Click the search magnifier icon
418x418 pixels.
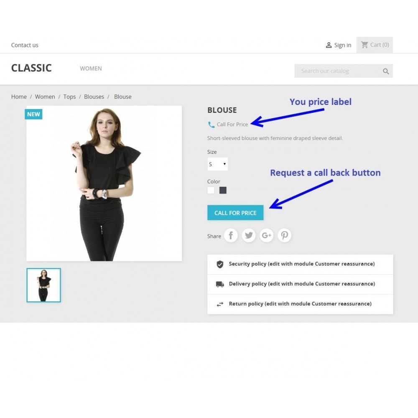pyautogui.click(x=386, y=71)
